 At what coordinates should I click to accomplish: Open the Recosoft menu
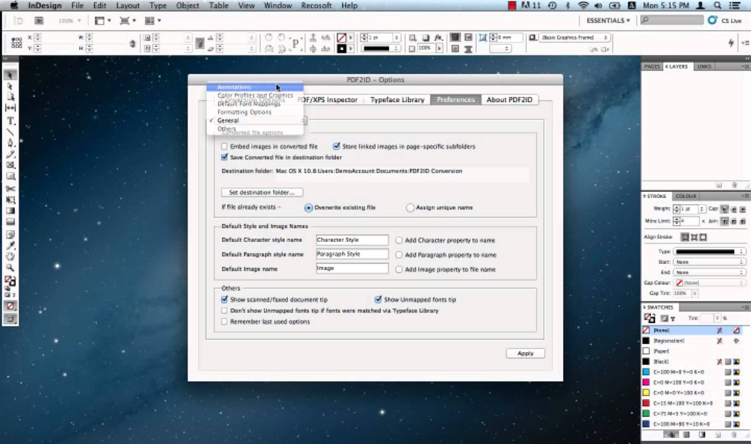[316, 6]
